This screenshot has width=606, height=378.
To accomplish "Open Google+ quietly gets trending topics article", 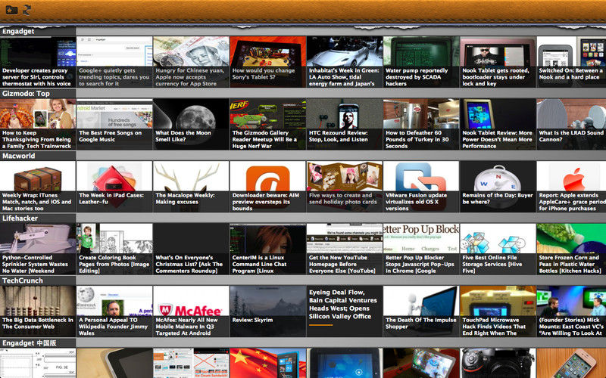I will [x=114, y=62].
